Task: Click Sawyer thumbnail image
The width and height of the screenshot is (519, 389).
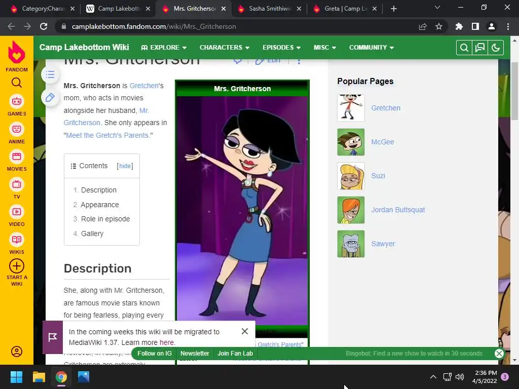Action: [x=351, y=244]
